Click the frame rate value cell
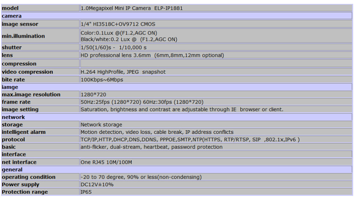 pyautogui.click(x=142, y=102)
